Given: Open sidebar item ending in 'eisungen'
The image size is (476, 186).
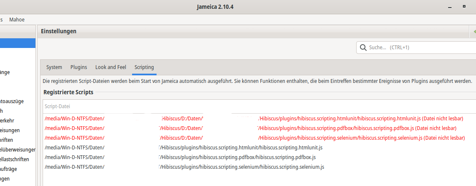Looking at the screenshot, I should (x=10, y=130).
